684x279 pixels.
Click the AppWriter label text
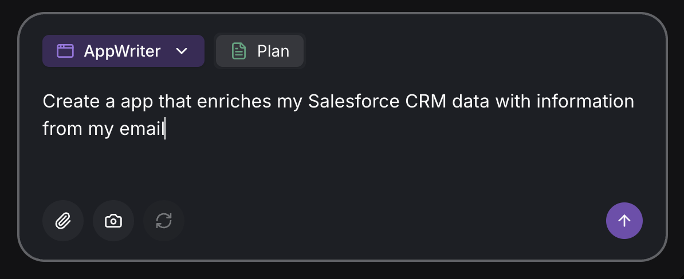(x=122, y=51)
